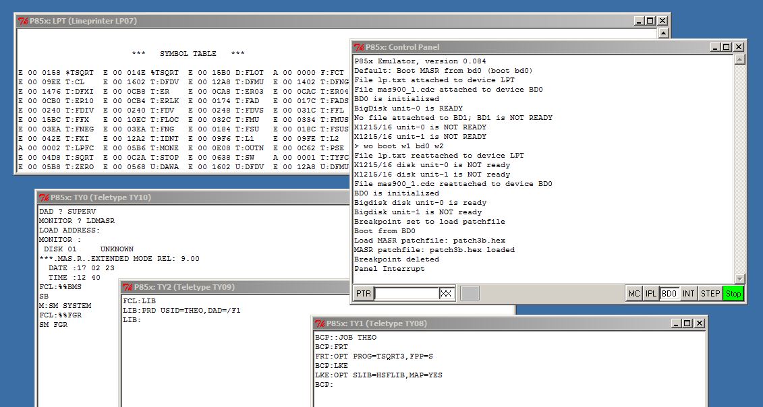763x407 pixels.
Task: Click the Tk feather icon of LPT window
Action: (22, 21)
